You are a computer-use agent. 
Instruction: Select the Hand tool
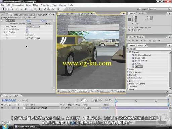coord(8,9)
